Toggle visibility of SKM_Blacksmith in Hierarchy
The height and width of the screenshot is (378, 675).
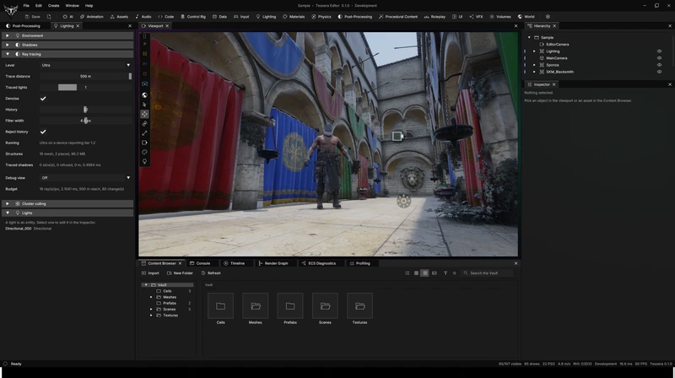659,72
